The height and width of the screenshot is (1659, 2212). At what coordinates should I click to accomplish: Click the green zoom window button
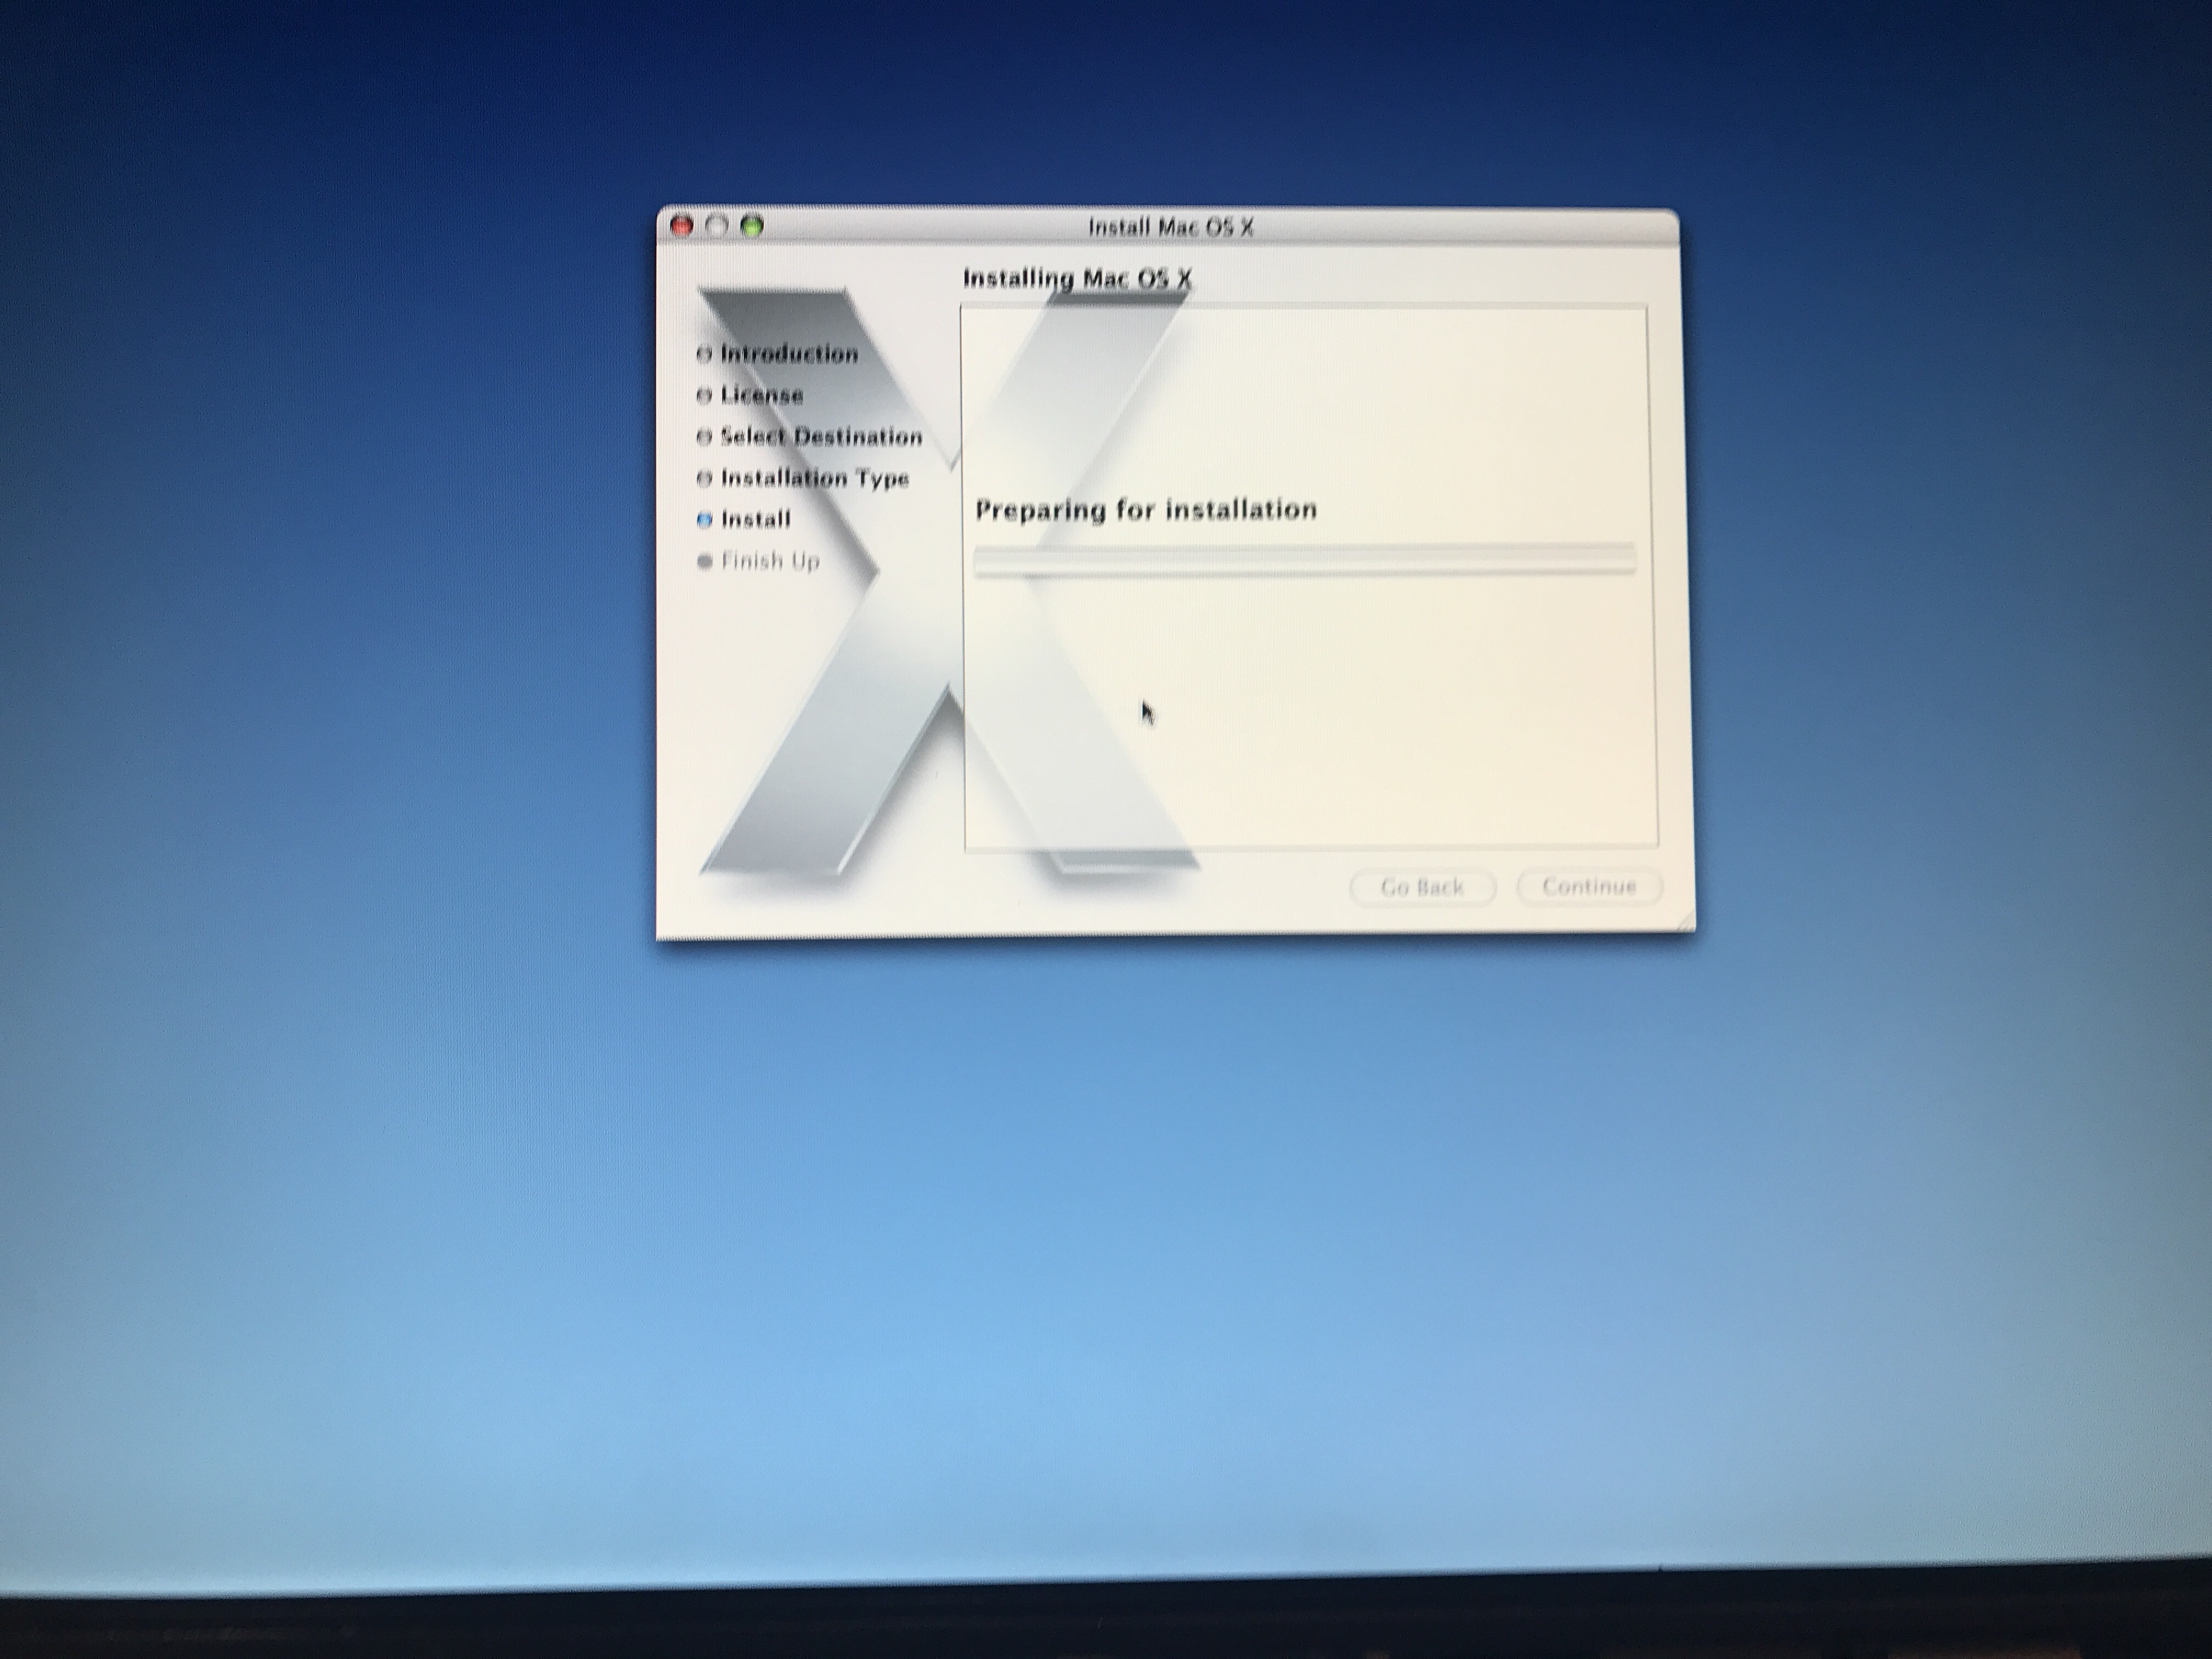752,226
